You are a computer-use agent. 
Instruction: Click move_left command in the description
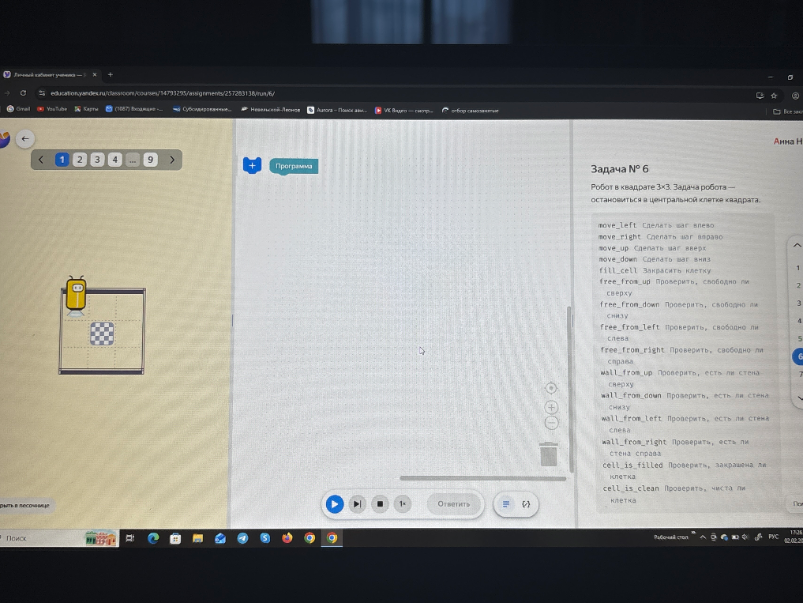617,225
